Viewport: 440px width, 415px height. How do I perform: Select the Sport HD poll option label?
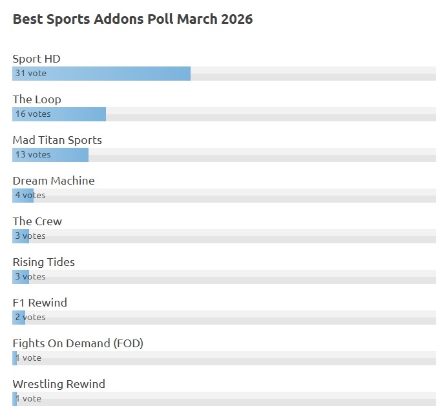point(36,59)
